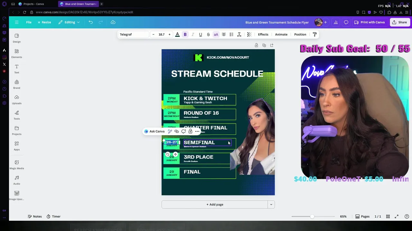Open the Image Upscaler app
The height and width of the screenshot is (231, 412).
click(x=17, y=195)
